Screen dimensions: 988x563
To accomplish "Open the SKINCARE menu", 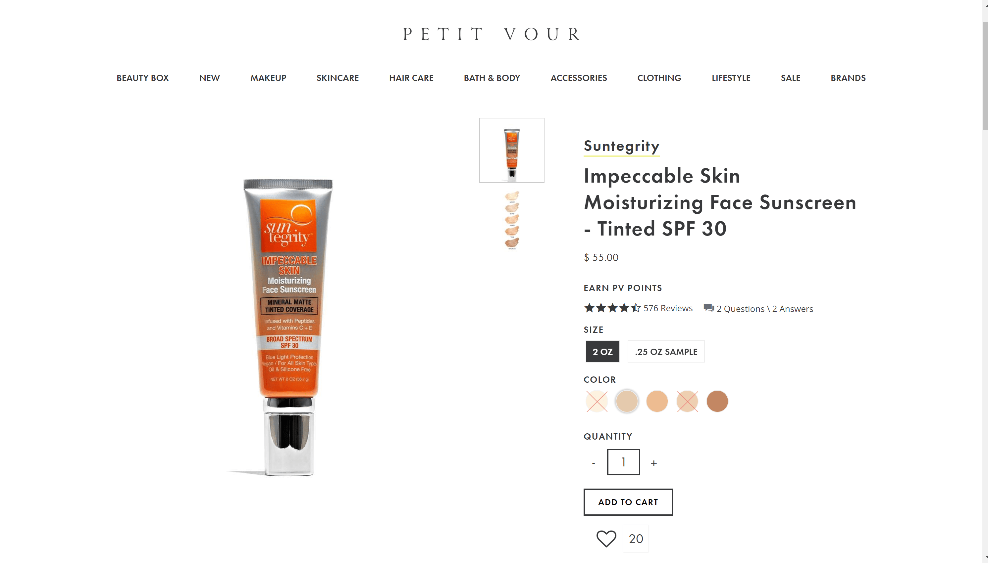I will (338, 78).
